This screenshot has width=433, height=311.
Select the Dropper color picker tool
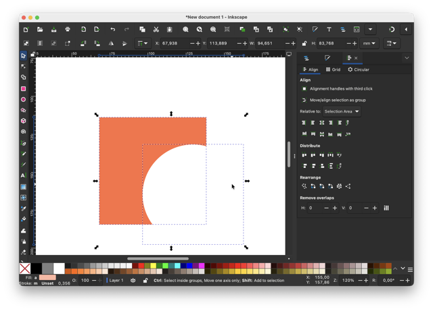coord(24,208)
